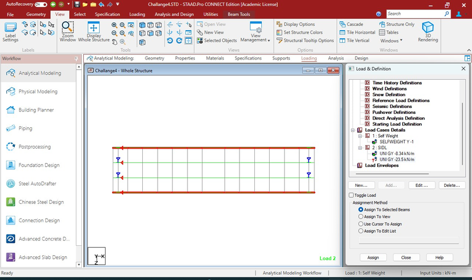Enable the Toggle Load checkbox
Image resolution: width=472 pixels, height=280 pixels.
(x=352, y=195)
